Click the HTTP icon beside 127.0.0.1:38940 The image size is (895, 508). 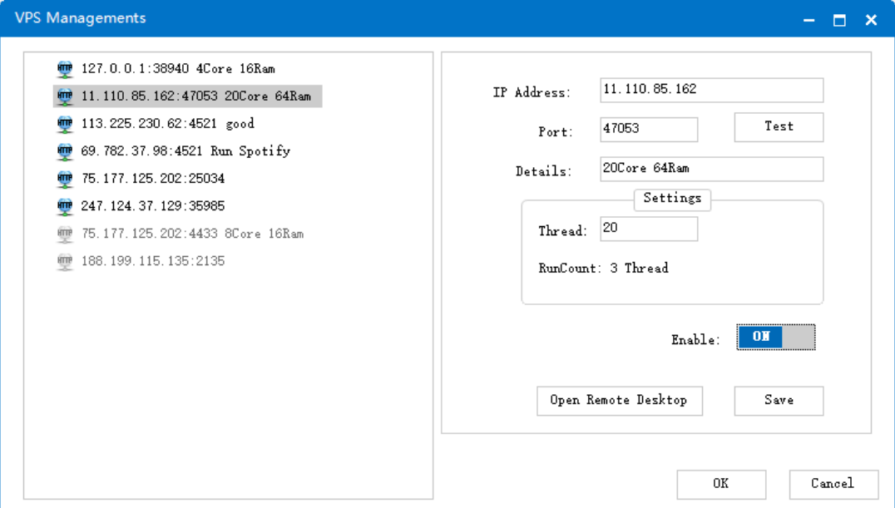[65, 69]
